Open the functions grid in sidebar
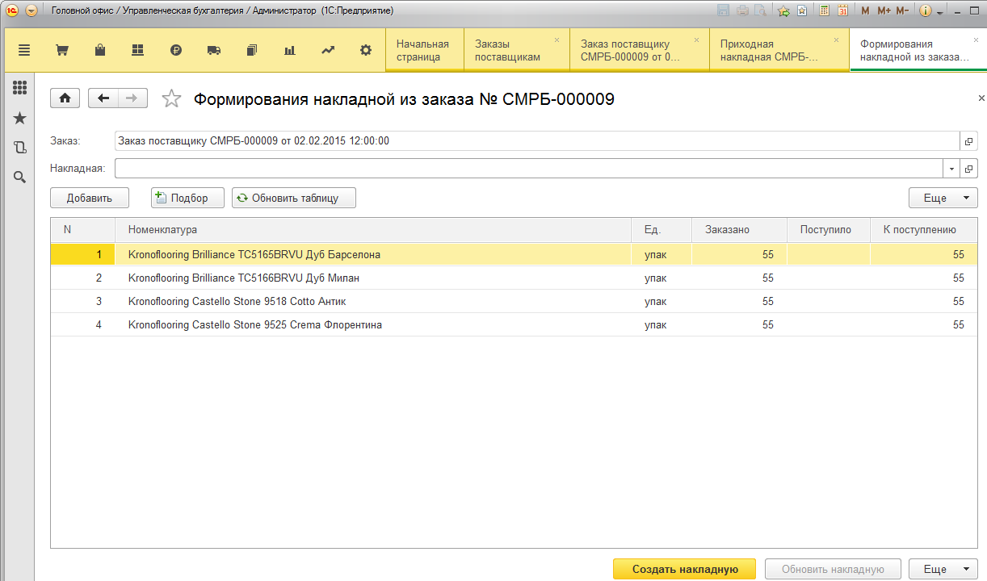 20,88
